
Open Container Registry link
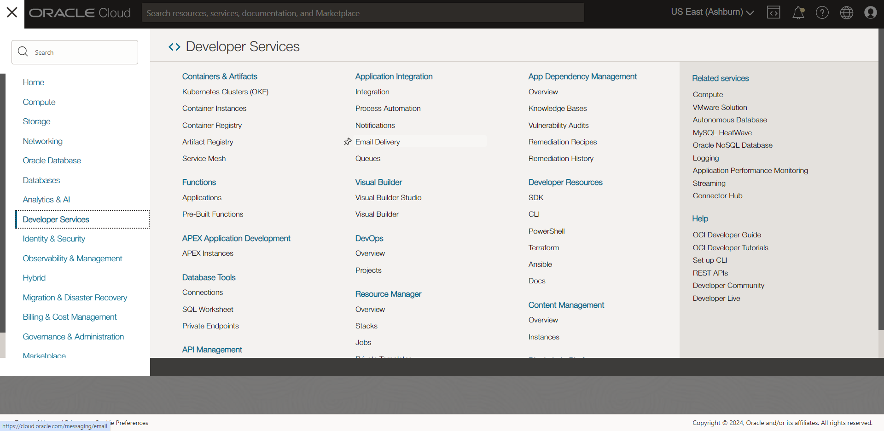click(x=212, y=125)
